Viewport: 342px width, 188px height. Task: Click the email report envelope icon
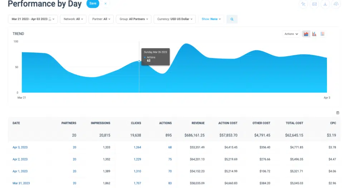tap(314, 4)
